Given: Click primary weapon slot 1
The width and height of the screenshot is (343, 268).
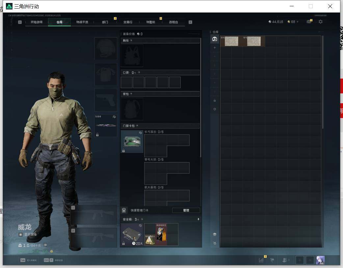Looking at the screenshot, I should coord(93,215).
